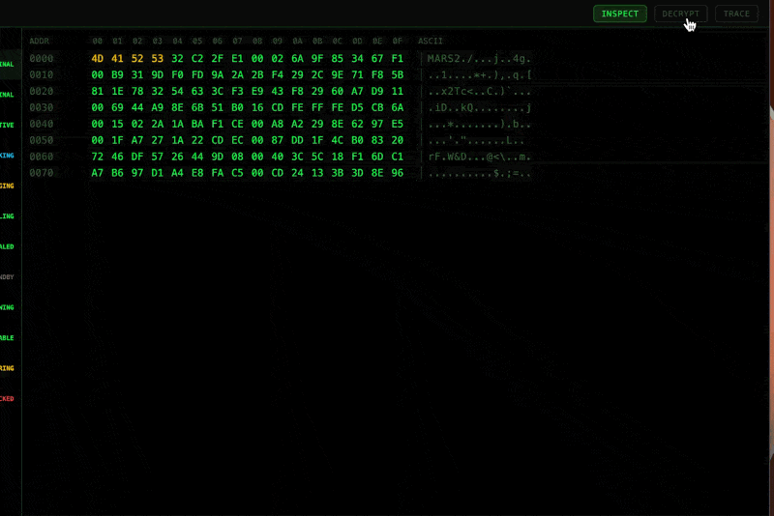774x516 pixels.
Task: Click byte EC in row 0050
Action: [237, 140]
